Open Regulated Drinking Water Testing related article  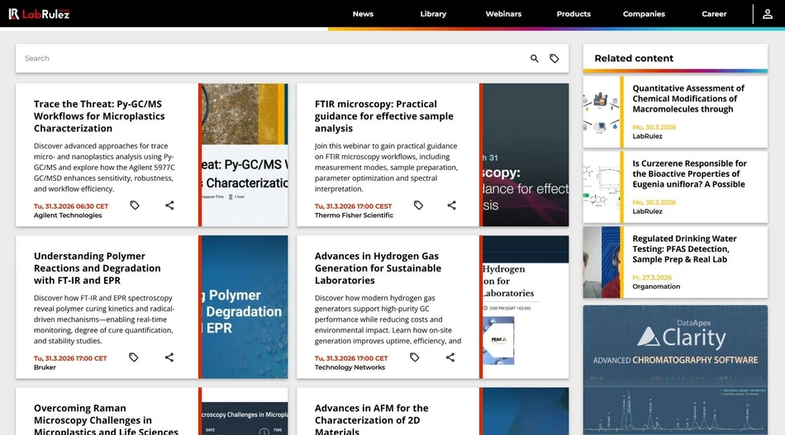(x=684, y=249)
